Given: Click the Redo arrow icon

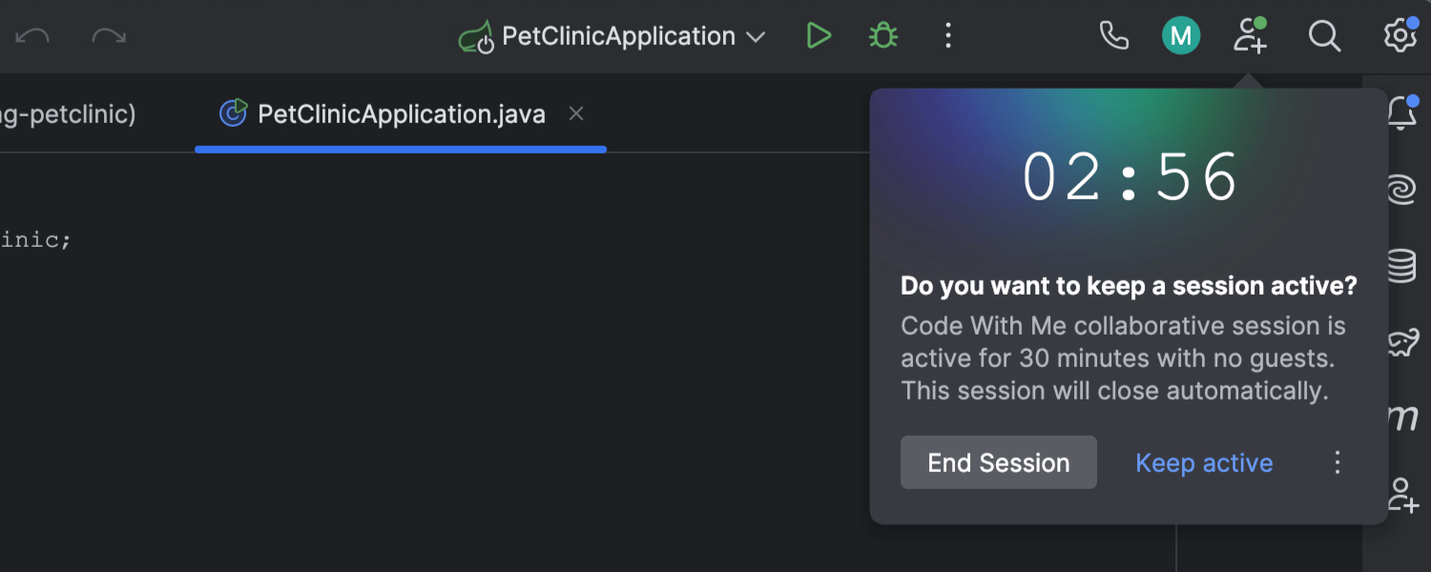Looking at the screenshot, I should point(108,37).
